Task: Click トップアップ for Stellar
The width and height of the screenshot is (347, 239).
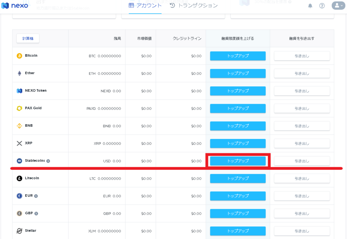Action: [238, 231]
